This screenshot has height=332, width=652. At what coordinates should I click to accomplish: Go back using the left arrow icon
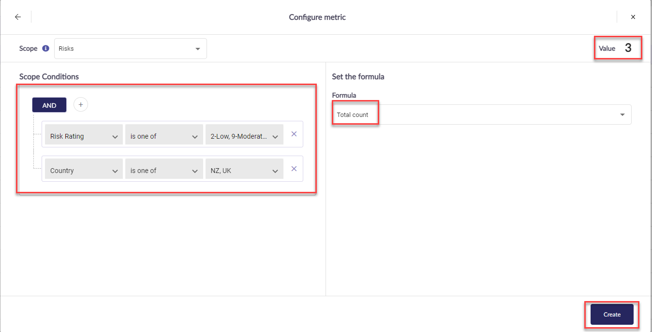tap(18, 17)
